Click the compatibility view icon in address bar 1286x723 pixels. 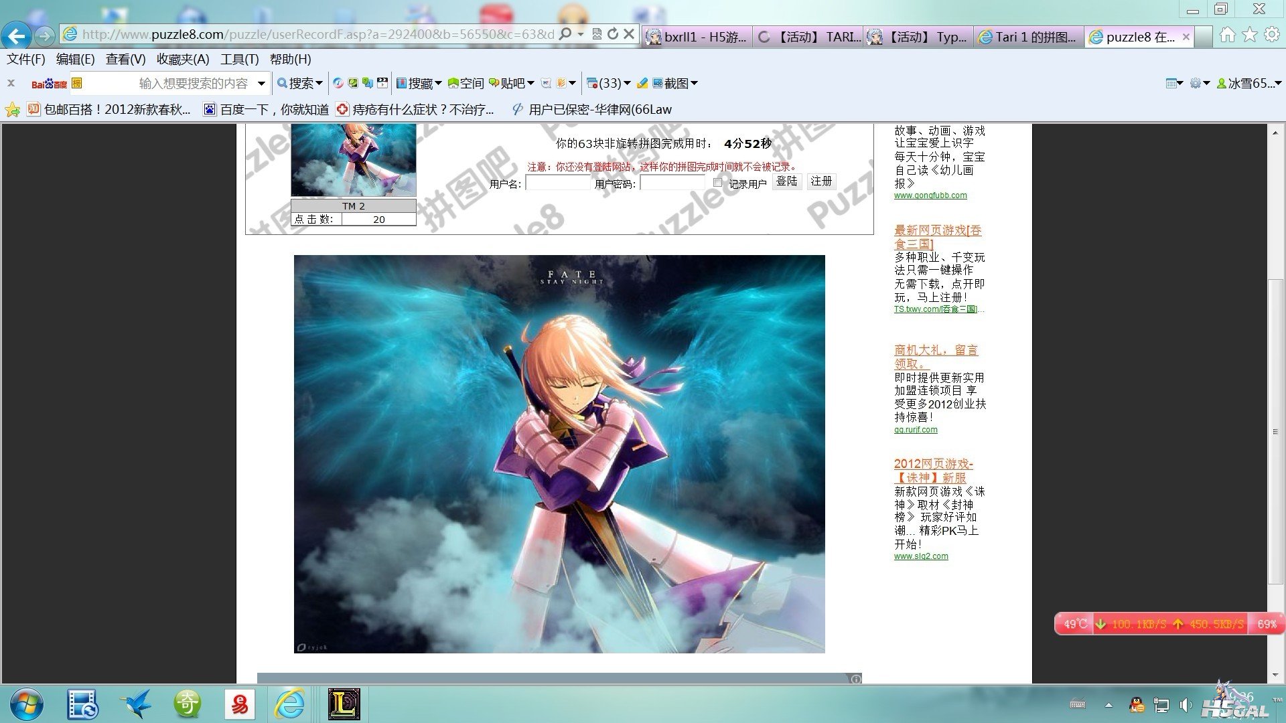click(x=597, y=34)
